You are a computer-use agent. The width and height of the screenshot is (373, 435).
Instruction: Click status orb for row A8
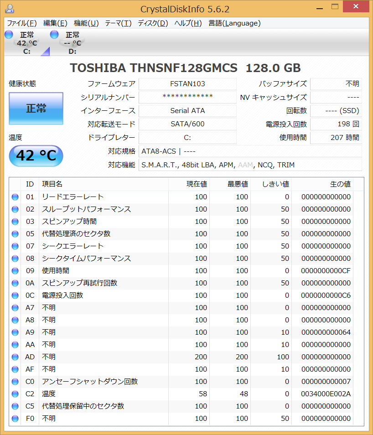click(x=15, y=320)
